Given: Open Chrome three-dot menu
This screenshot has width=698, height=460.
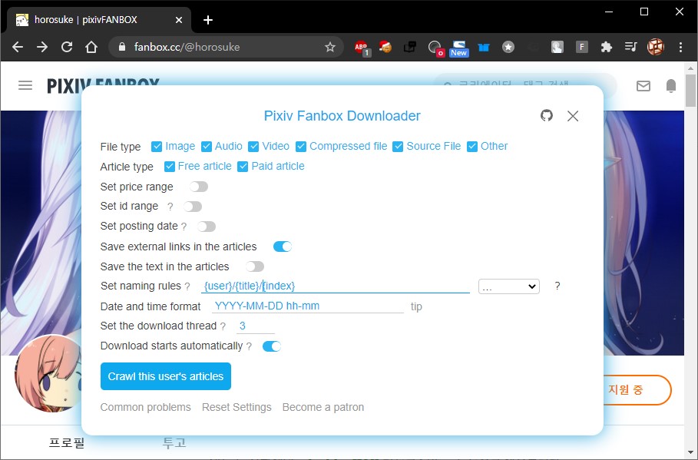Looking at the screenshot, I should pyautogui.click(x=680, y=47).
